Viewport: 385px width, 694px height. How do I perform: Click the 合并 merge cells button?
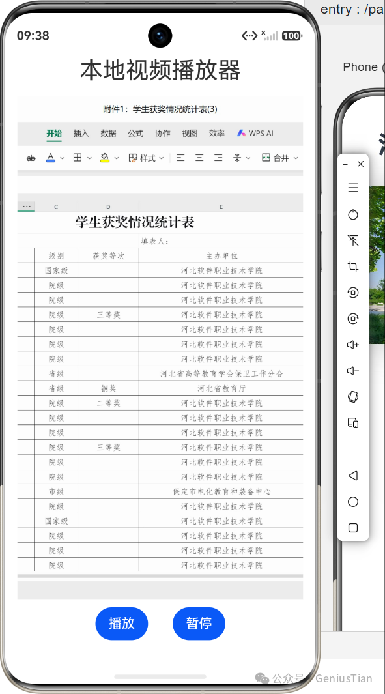click(x=276, y=158)
